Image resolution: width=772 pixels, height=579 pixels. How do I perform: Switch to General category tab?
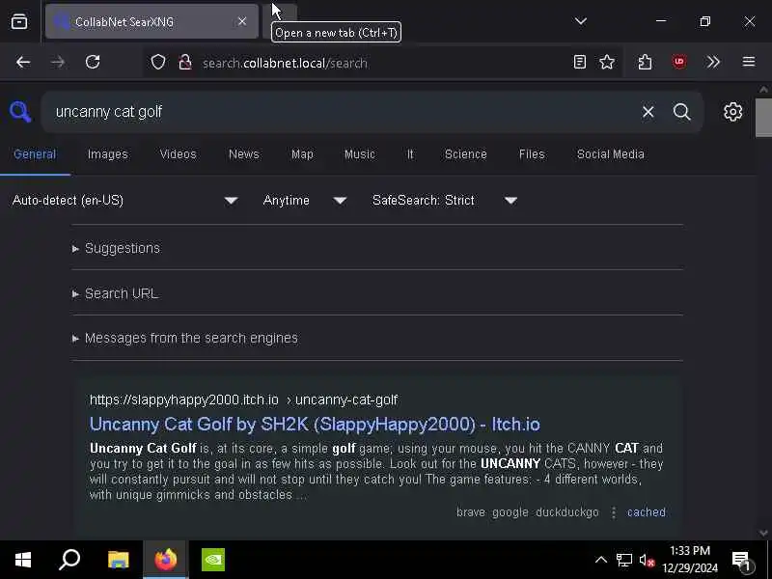35,154
